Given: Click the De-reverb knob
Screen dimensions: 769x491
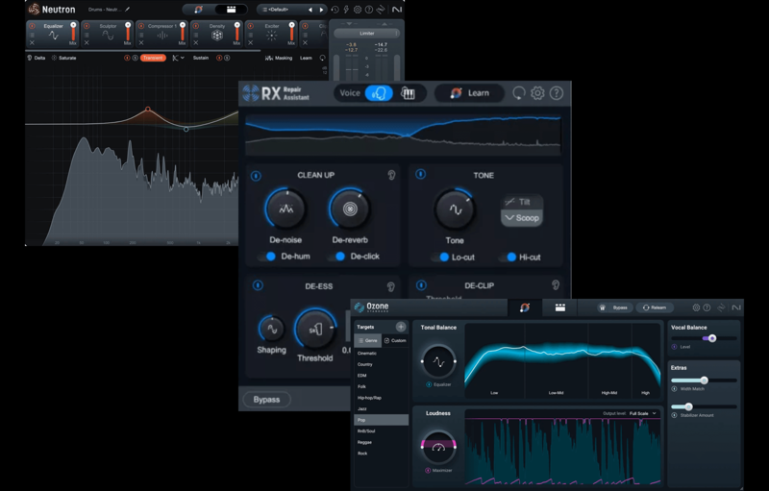Looking at the screenshot, I should 350,209.
